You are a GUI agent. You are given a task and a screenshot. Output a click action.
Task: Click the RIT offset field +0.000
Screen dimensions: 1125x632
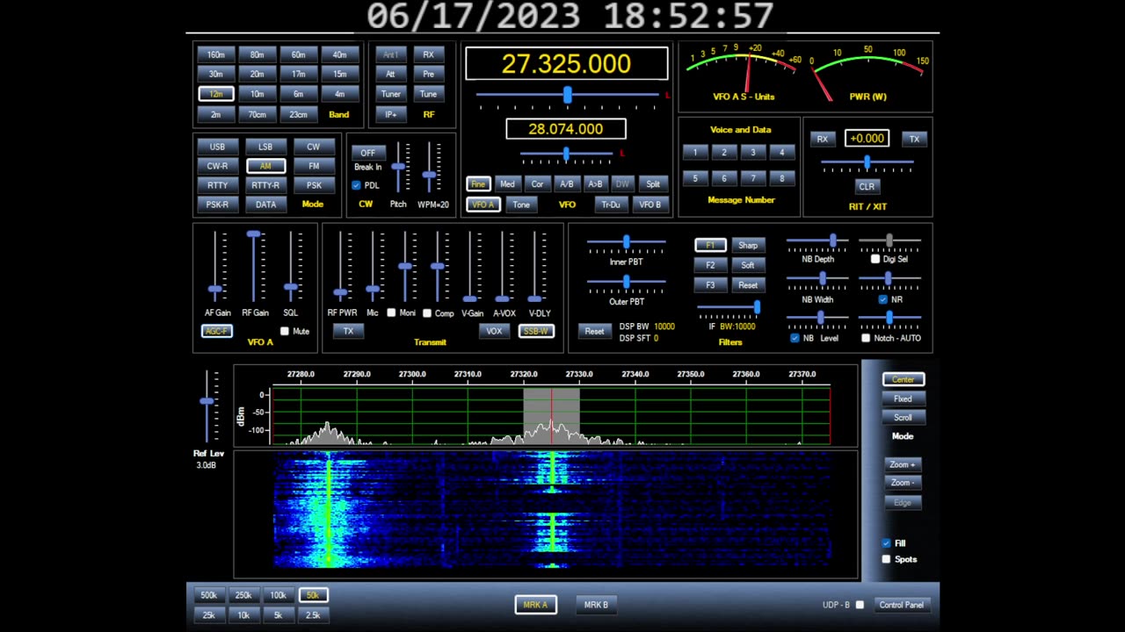pyautogui.click(x=867, y=139)
